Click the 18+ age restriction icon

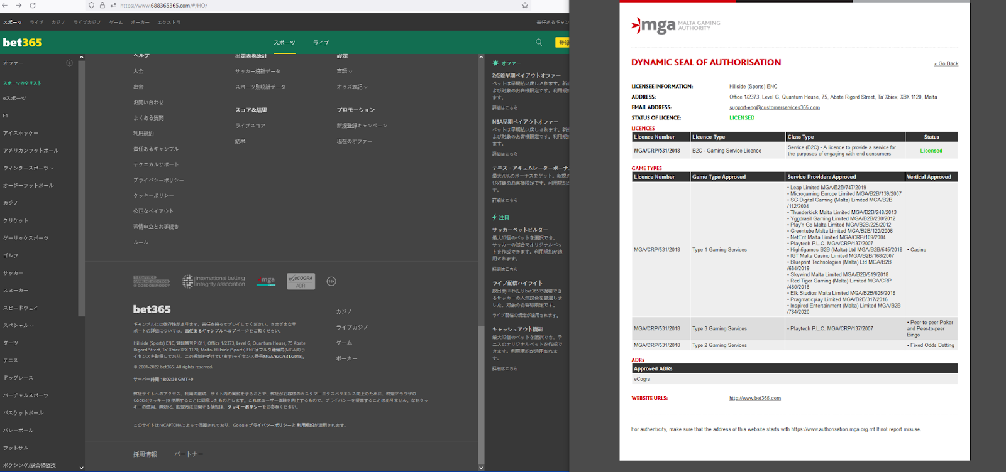[x=331, y=281]
